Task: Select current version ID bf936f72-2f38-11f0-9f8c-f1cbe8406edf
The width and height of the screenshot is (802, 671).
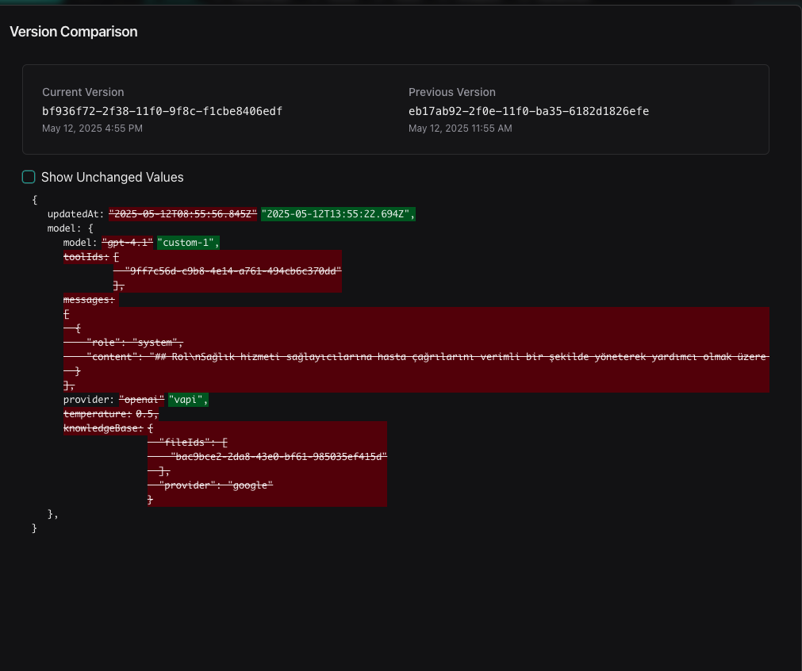Action: (162, 111)
